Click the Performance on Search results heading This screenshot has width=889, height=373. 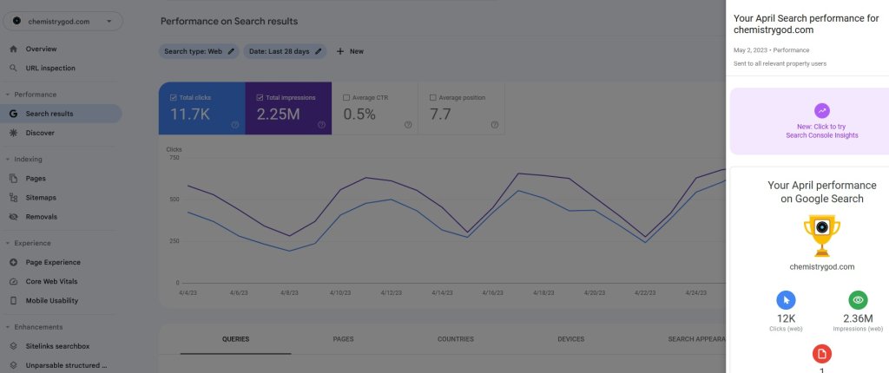(229, 22)
